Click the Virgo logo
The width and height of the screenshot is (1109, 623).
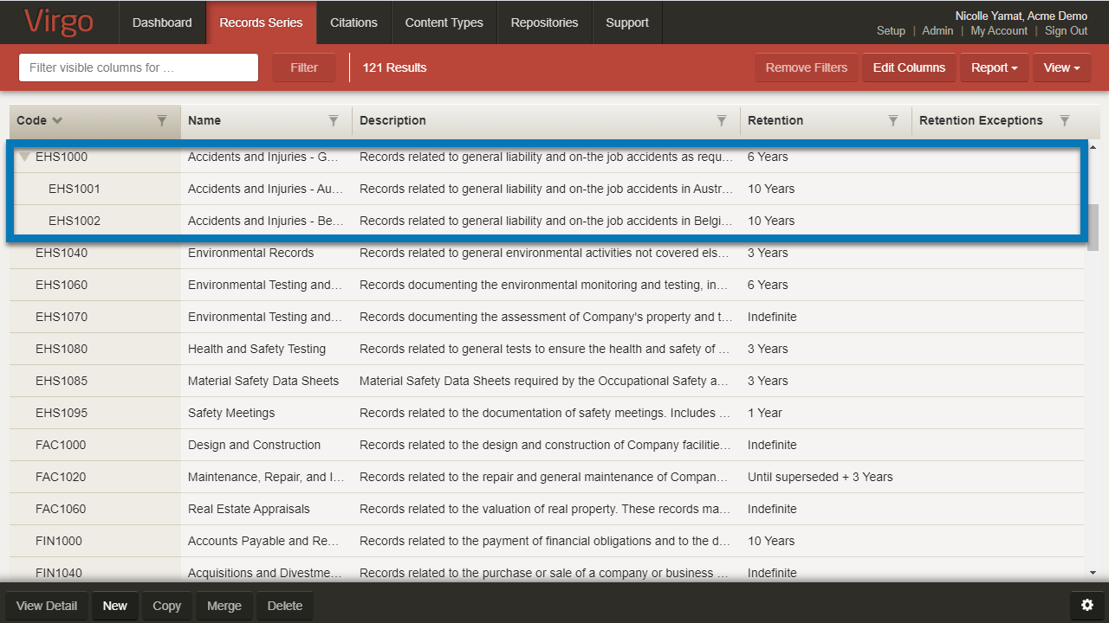click(59, 22)
